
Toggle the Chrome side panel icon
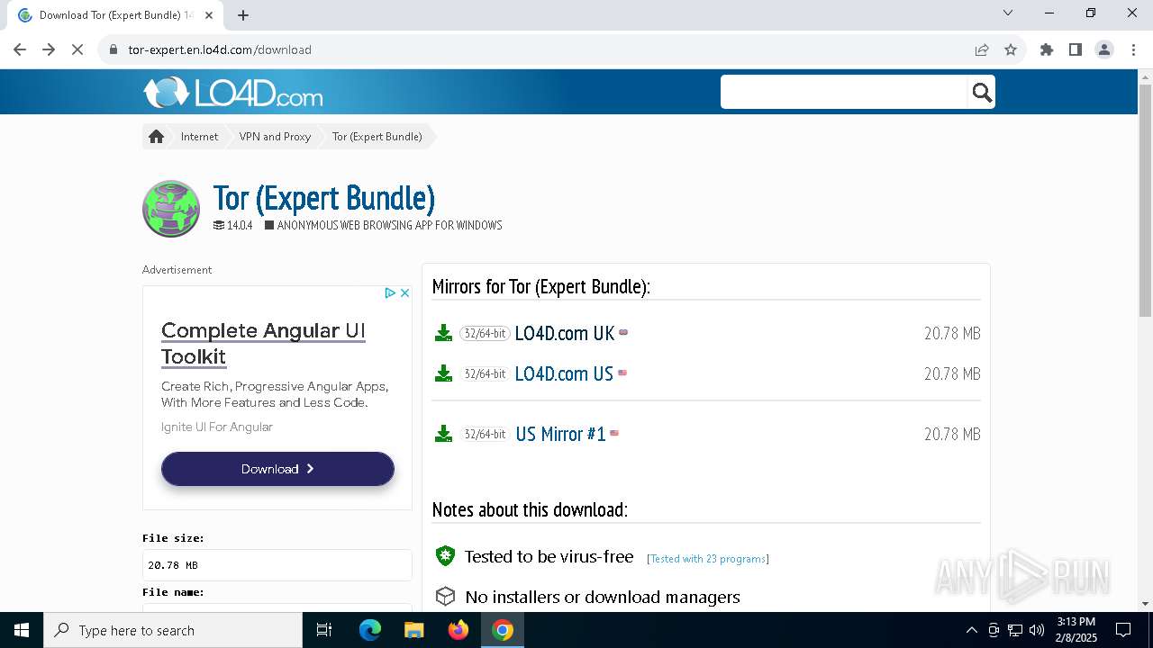click(x=1076, y=49)
